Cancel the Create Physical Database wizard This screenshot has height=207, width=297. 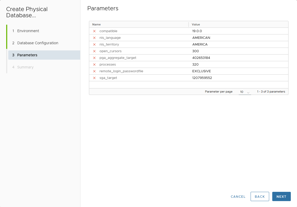coord(238,196)
